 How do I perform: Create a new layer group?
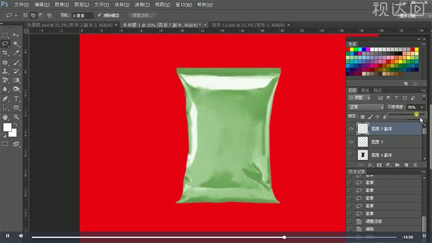pos(397,165)
